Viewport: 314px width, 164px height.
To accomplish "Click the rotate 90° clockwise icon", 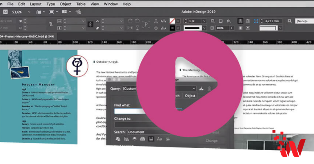I will tap(130, 21).
